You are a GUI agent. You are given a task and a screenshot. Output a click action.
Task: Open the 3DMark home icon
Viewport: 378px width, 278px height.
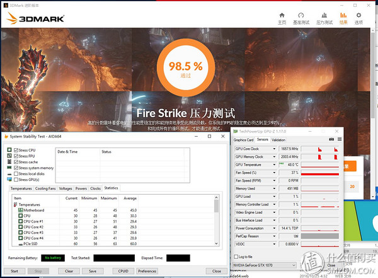(282, 15)
